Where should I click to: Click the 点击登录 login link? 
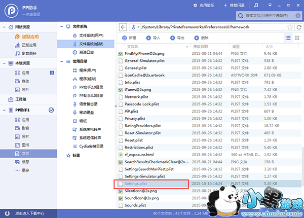pos(31,14)
